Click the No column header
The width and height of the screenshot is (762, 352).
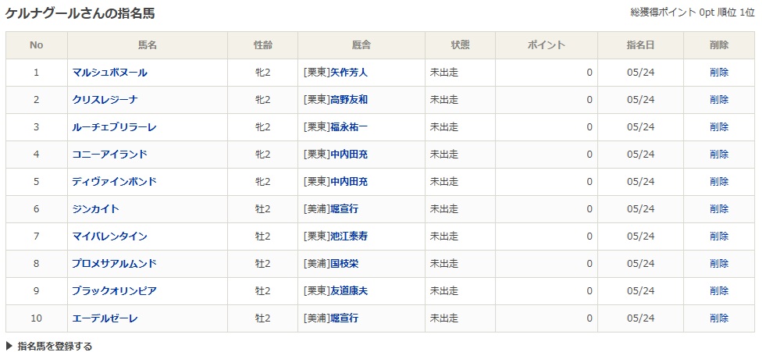37,45
